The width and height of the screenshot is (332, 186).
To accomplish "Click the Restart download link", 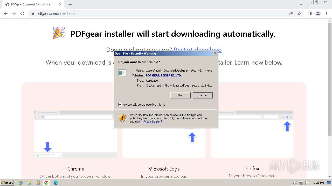I will click(198, 50).
